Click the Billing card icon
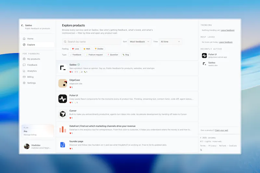This screenshot has width=260, height=173. pos(24,77)
